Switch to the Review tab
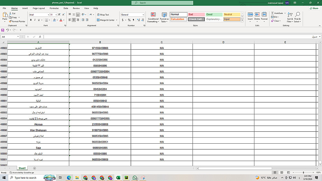 click(x=76, y=8)
